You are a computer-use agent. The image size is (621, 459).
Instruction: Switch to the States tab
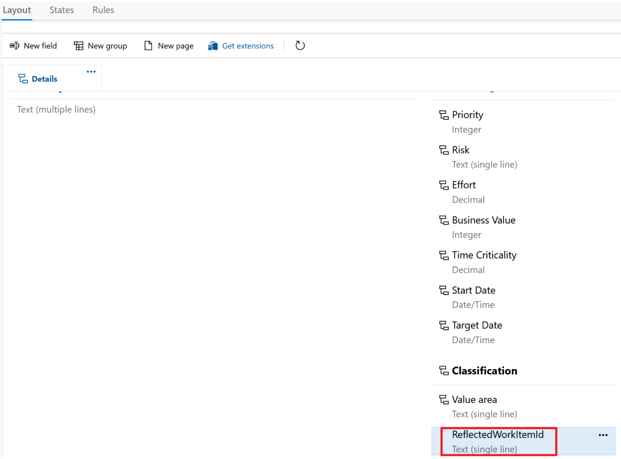61,9
